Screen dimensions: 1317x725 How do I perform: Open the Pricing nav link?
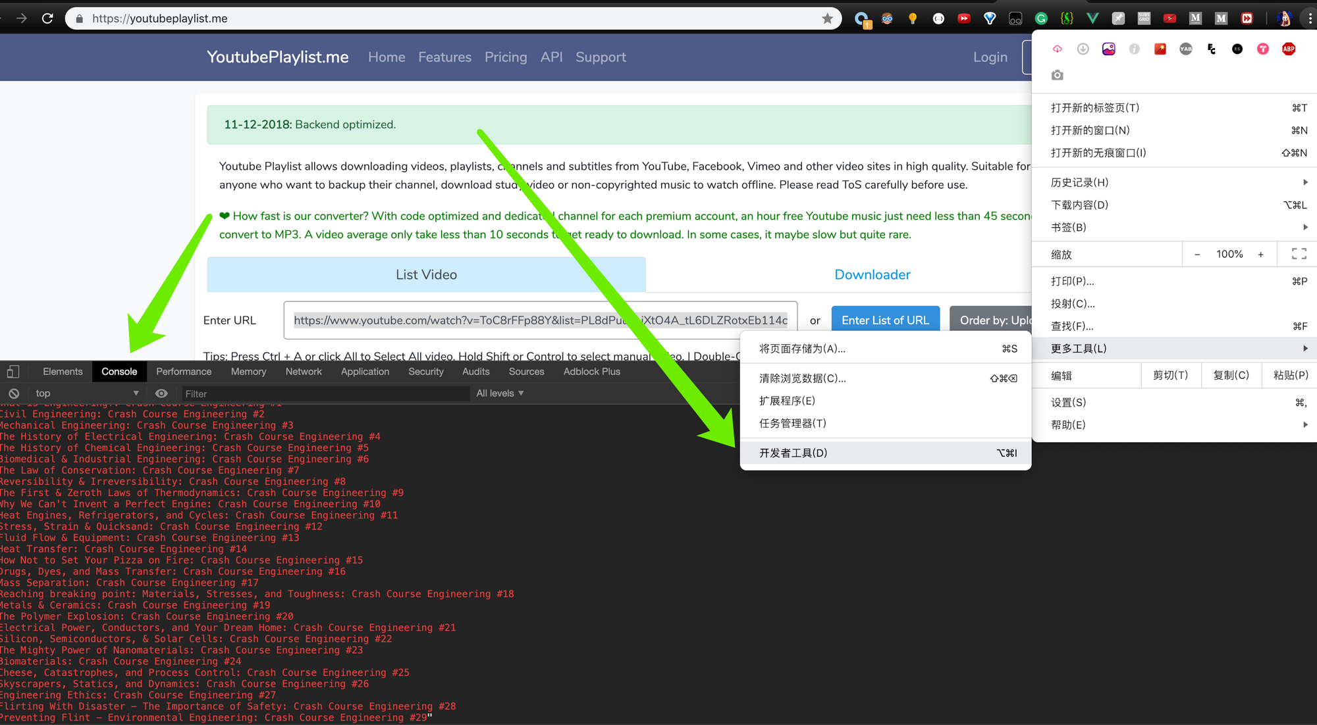(x=506, y=57)
